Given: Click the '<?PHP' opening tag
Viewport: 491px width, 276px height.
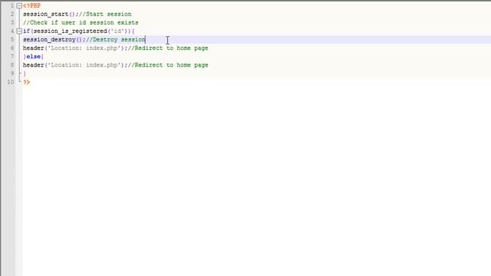Looking at the screenshot, I should [x=31, y=5].
